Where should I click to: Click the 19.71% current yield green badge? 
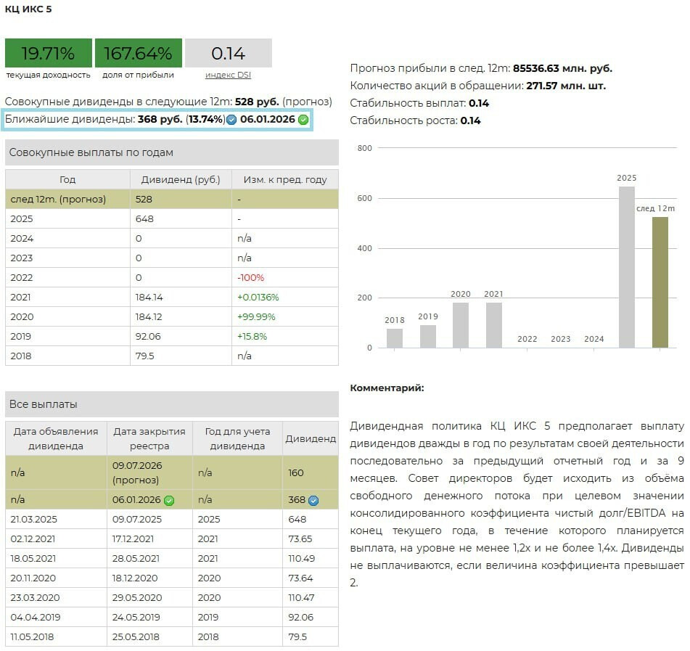(x=48, y=53)
